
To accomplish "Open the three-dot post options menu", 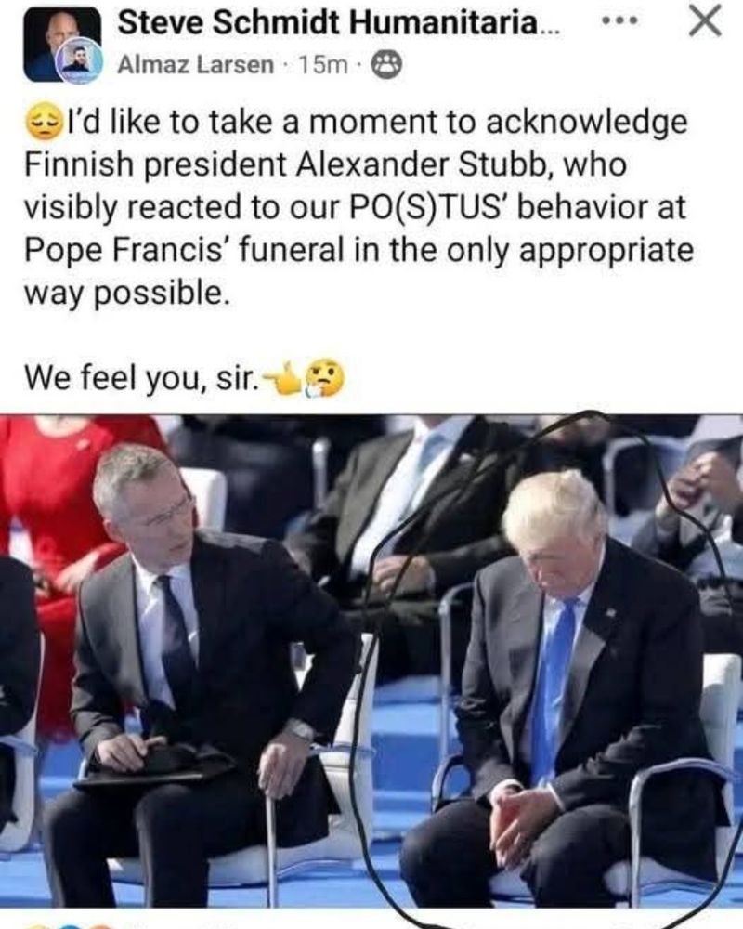I will click(x=619, y=22).
